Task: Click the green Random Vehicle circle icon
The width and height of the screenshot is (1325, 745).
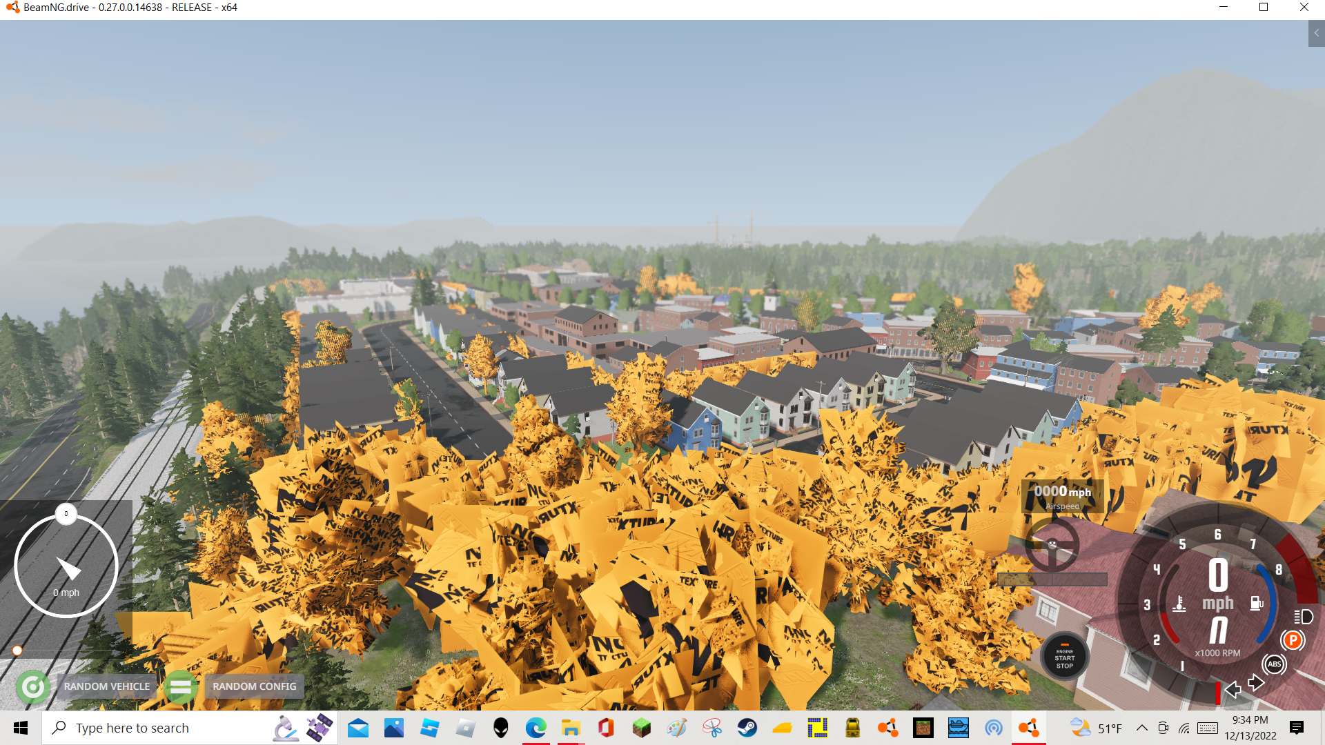Action: (32, 687)
